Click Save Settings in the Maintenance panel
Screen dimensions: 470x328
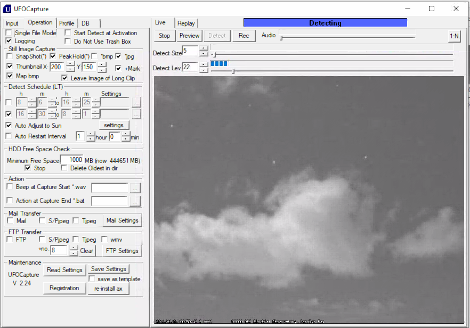point(108,269)
